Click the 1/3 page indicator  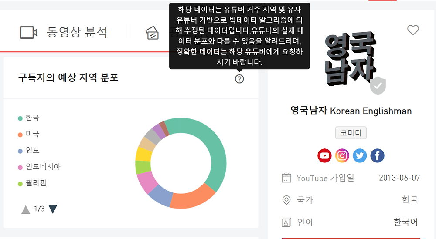tap(39, 209)
